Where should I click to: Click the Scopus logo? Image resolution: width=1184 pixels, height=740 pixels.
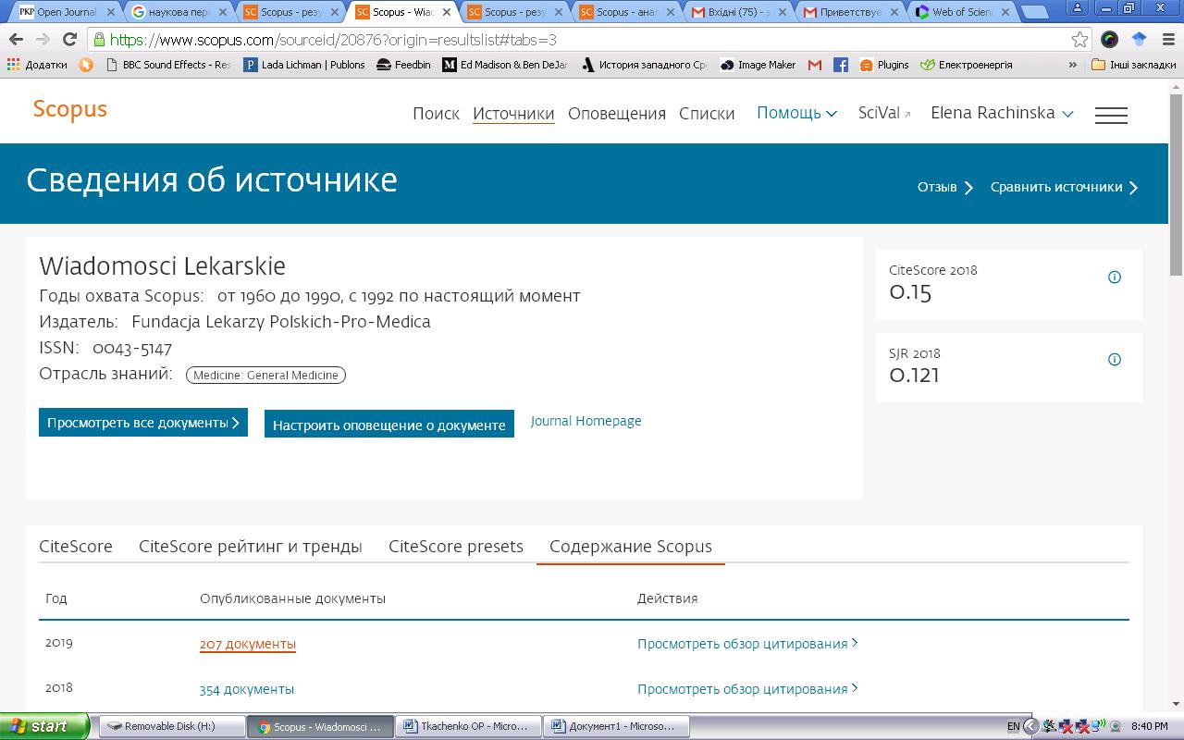[70, 109]
